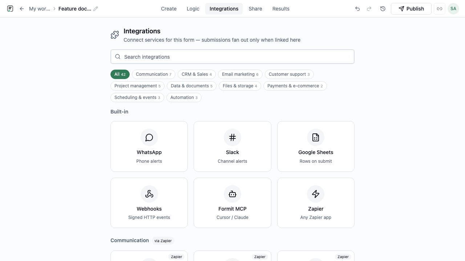Select the All filter chip
This screenshot has width=465, height=261.
click(x=120, y=74)
